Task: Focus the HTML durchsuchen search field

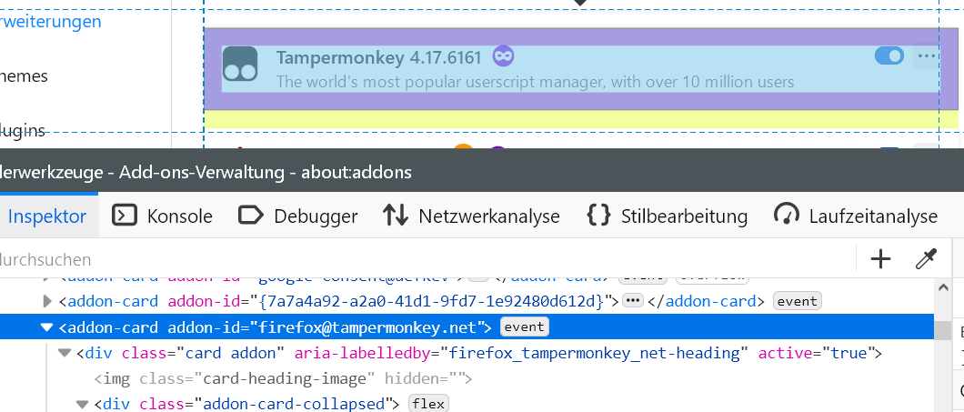Action: click(427, 259)
